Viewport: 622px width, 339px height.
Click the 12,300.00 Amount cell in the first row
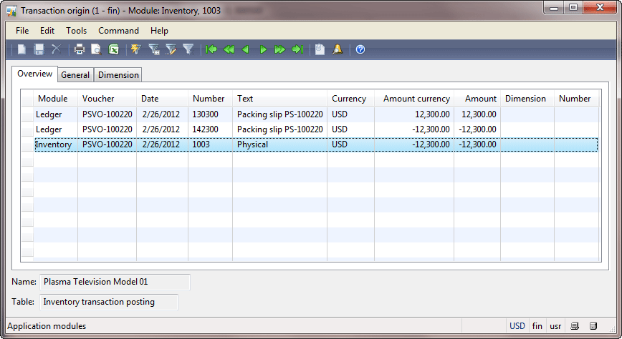(x=477, y=114)
